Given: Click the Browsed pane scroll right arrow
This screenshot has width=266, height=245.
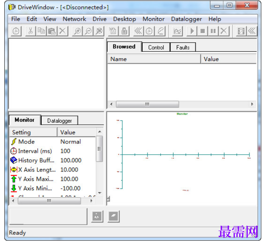Looking at the screenshot, I should (x=252, y=104).
